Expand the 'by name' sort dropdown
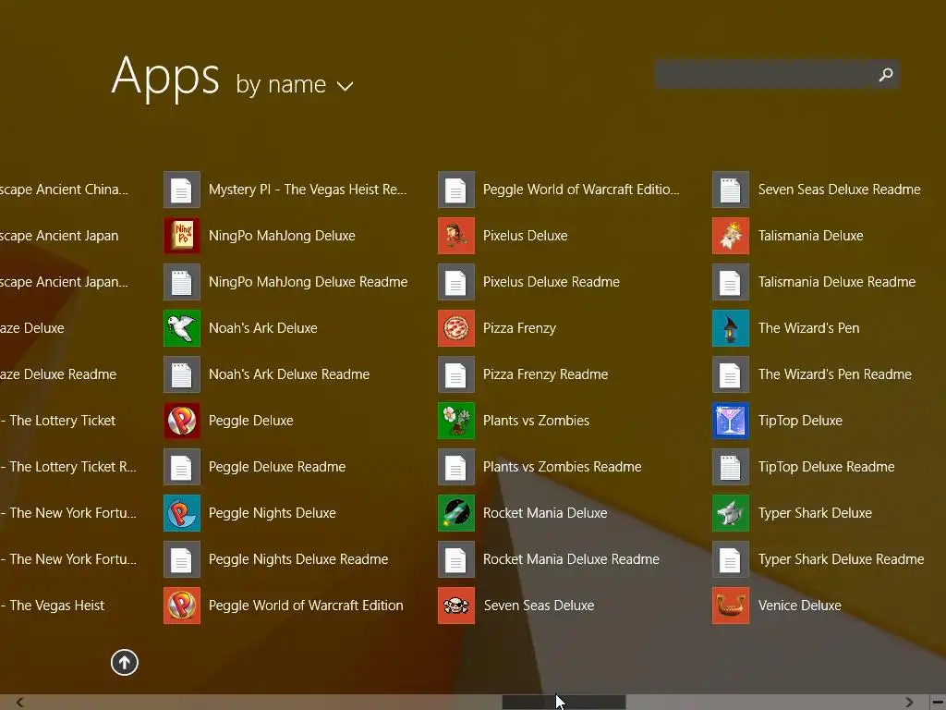946x710 pixels. coord(295,84)
